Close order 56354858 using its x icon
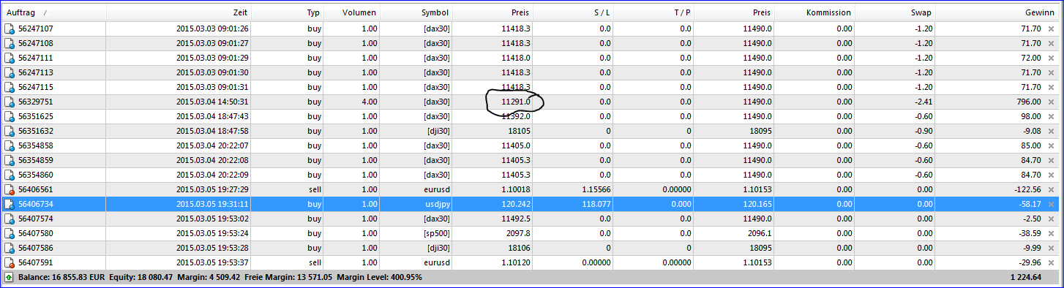 pos(1052,145)
